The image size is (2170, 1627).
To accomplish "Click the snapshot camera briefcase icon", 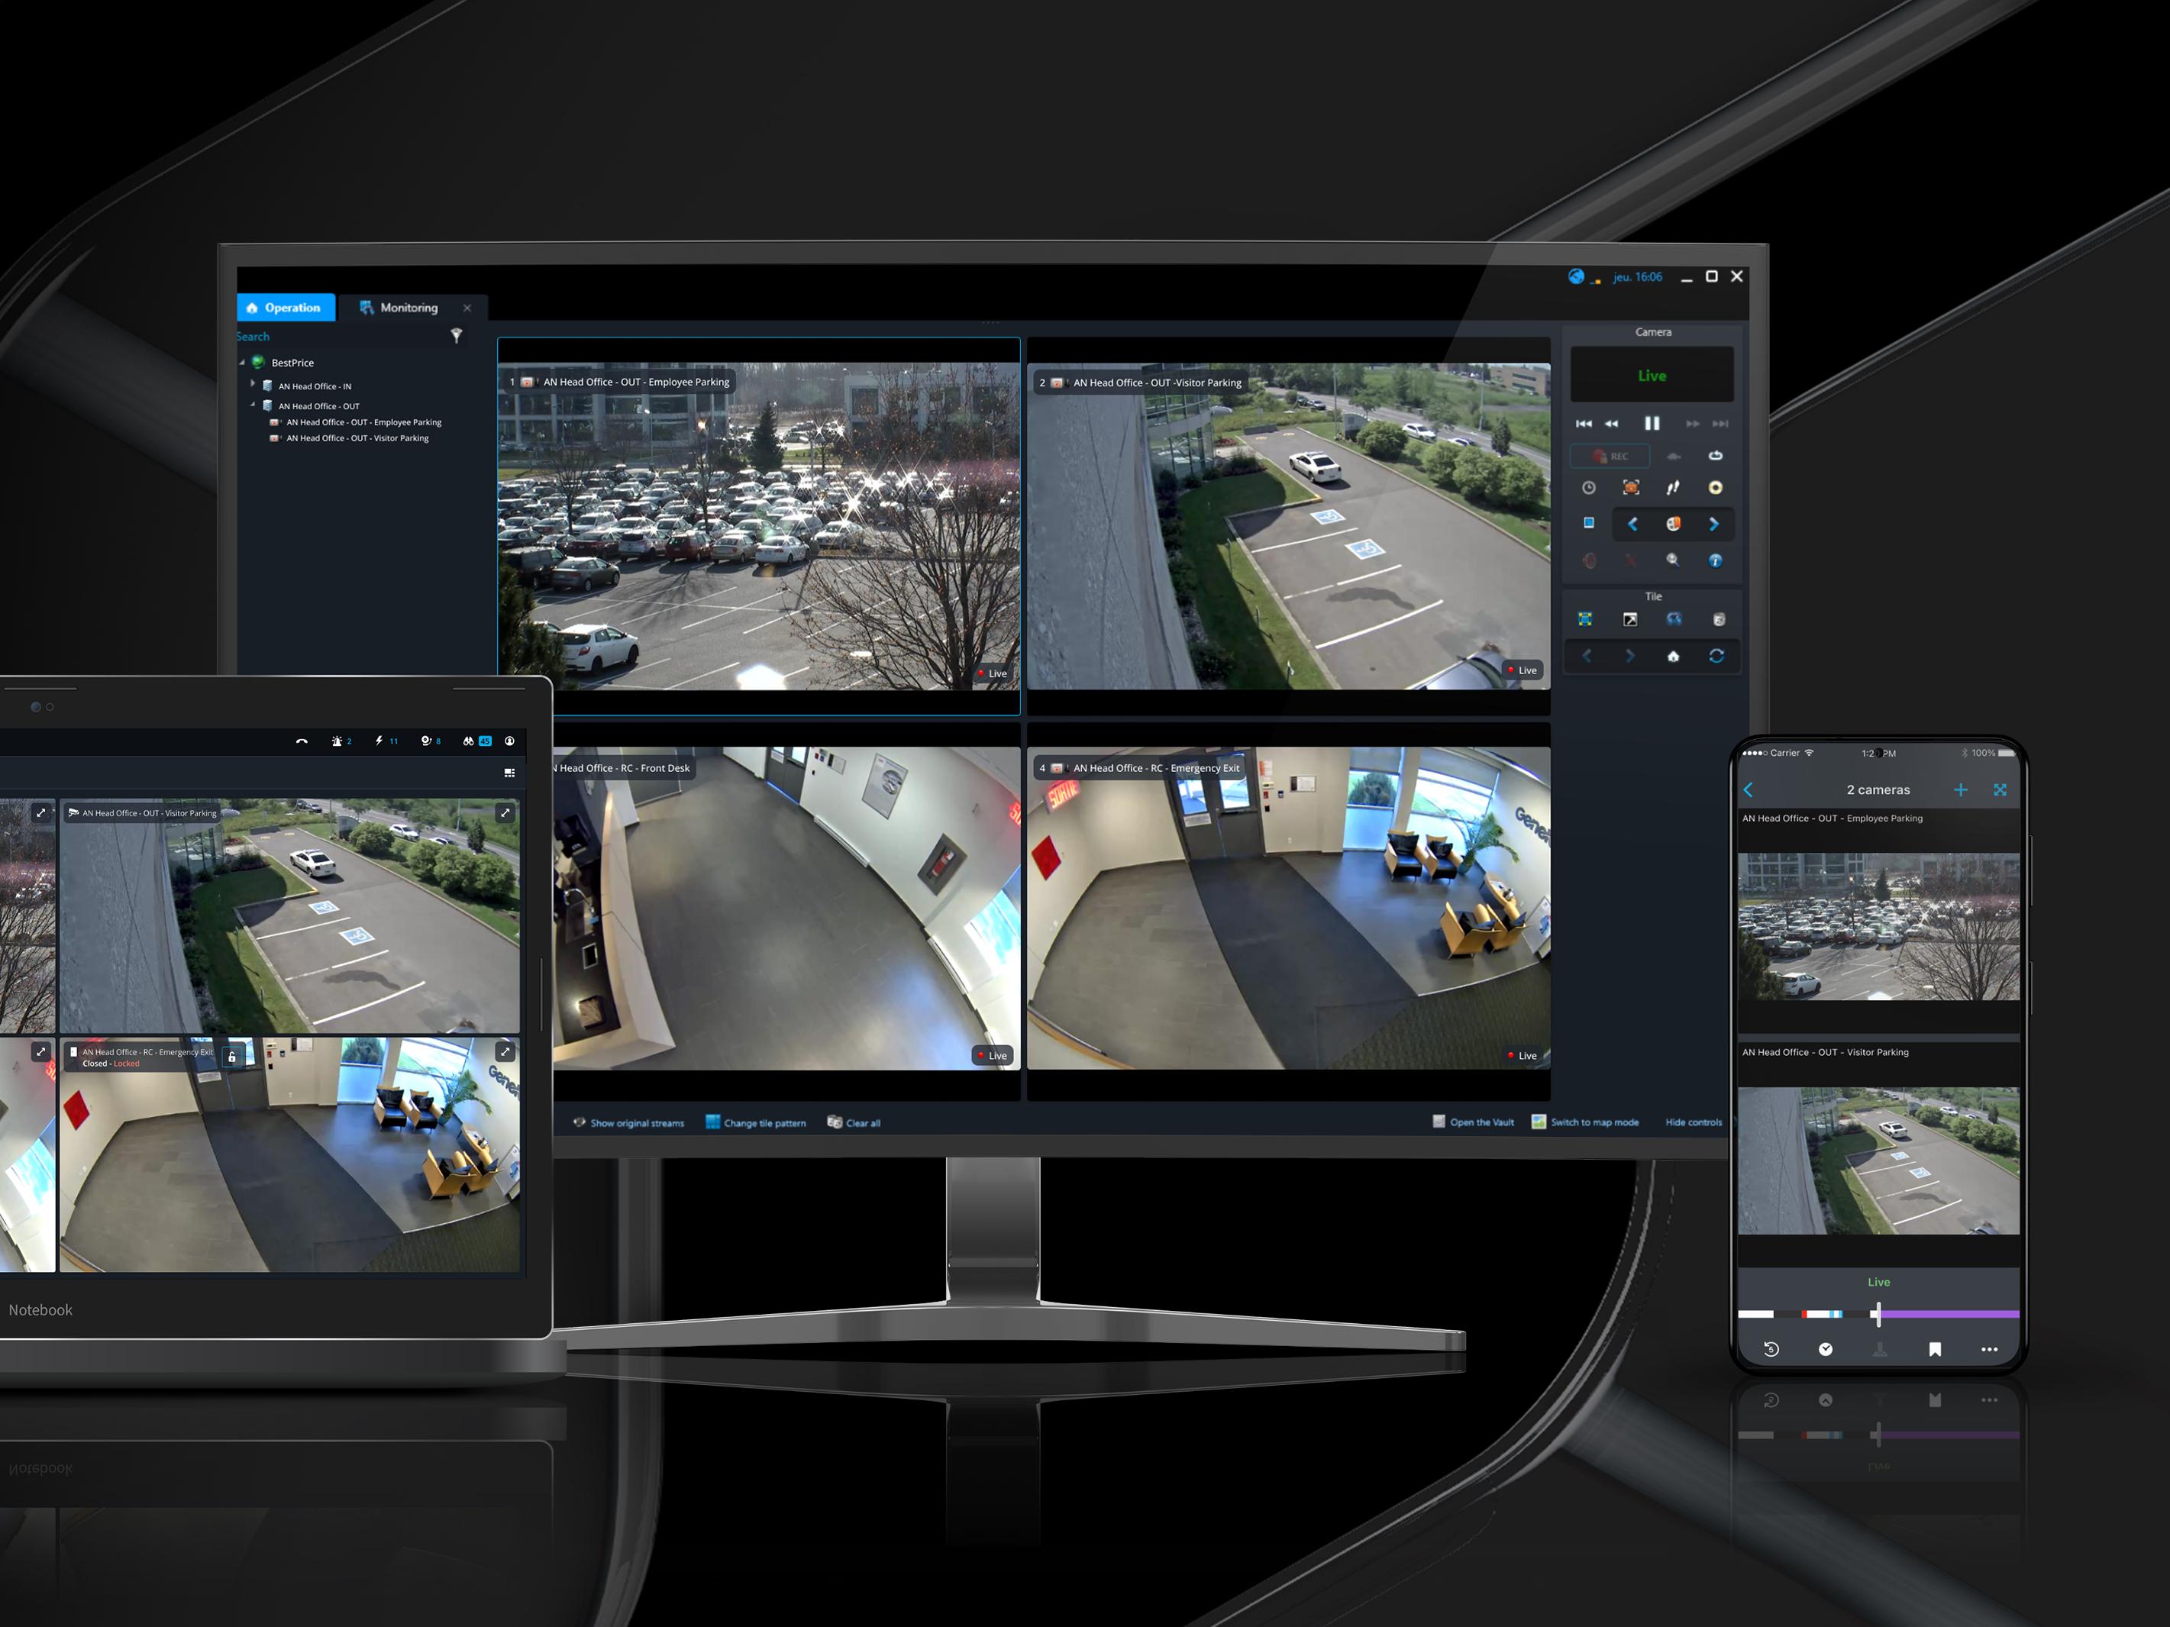I will pos(1630,487).
